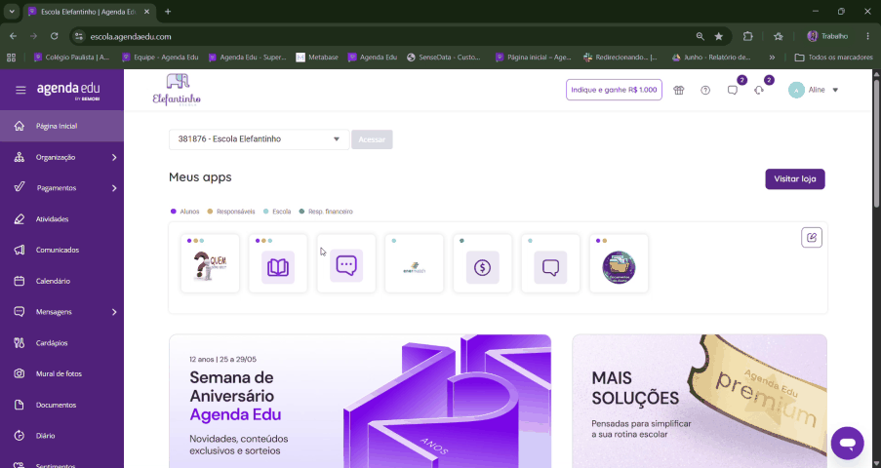Open Mais Soluções premium banner
This screenshot has height=468, width=881.
pos(700,401)
